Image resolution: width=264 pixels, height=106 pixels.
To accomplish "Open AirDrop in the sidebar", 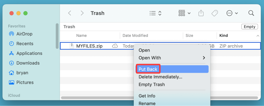I will [21, 34].
